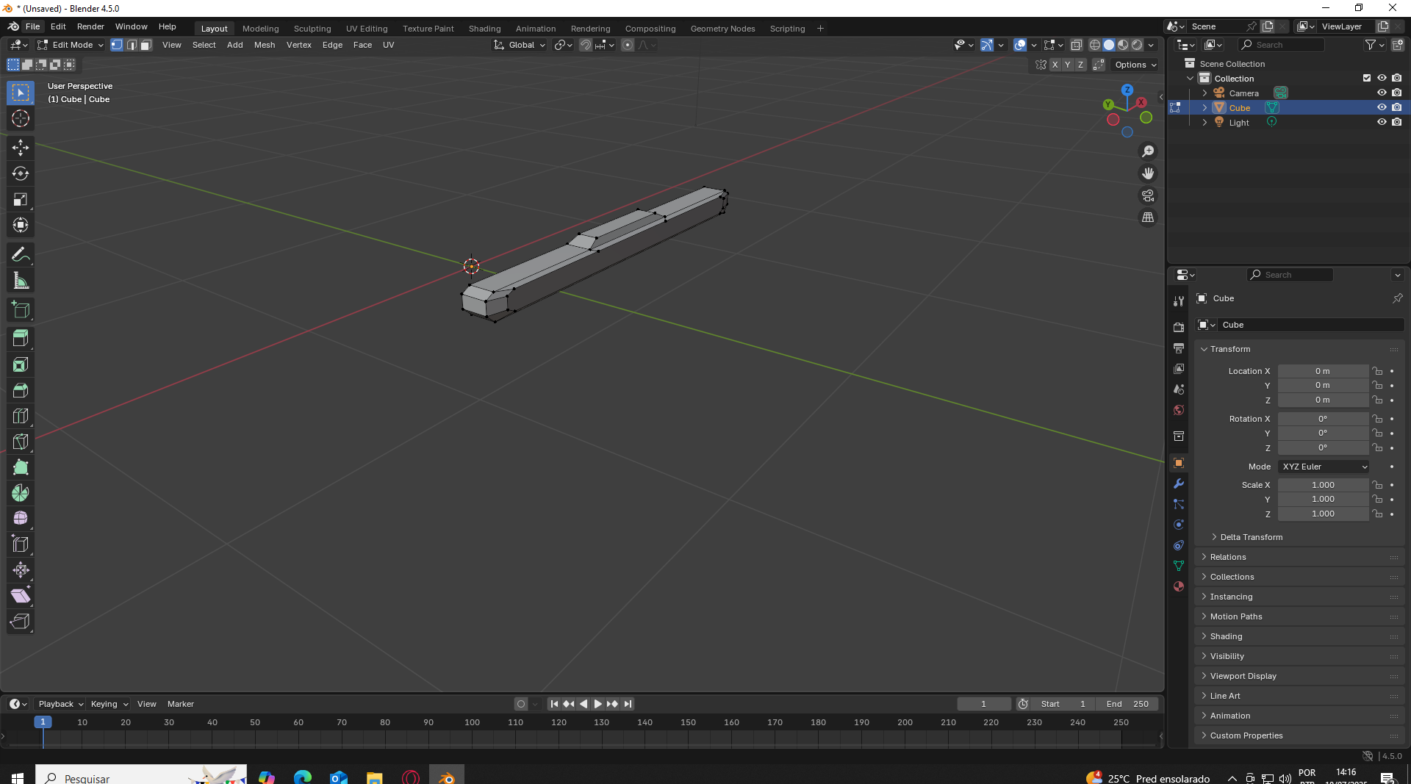This screenshot has height=784, width=1411.
Task: Expand the Viewport Display panel
Action: coord(1243,676)
